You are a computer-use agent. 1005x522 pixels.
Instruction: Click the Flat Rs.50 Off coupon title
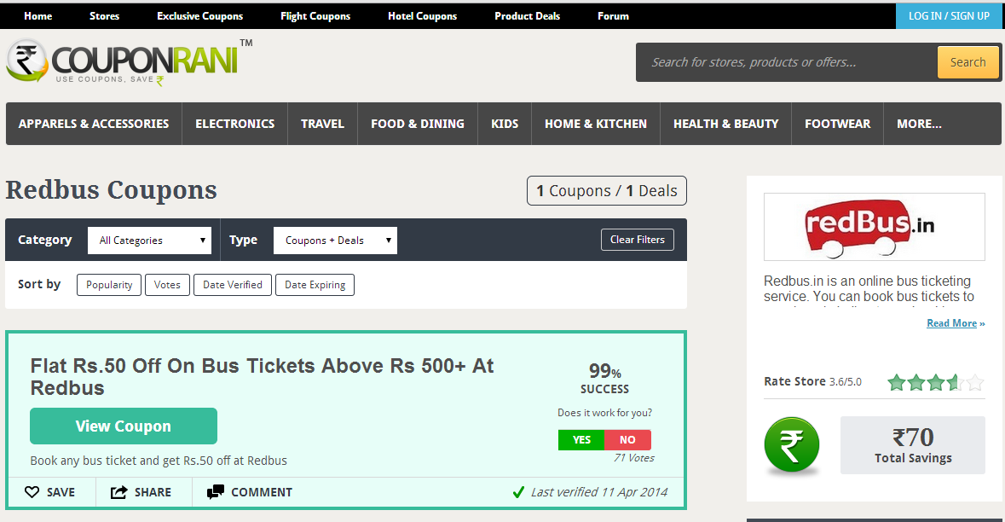tap(262, 376)
